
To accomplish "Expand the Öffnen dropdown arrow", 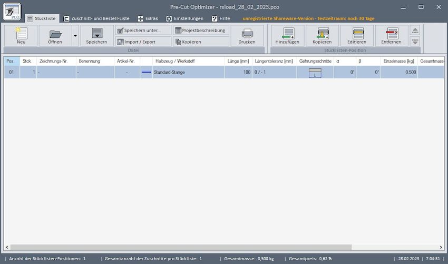I will [x=75, y=36].
